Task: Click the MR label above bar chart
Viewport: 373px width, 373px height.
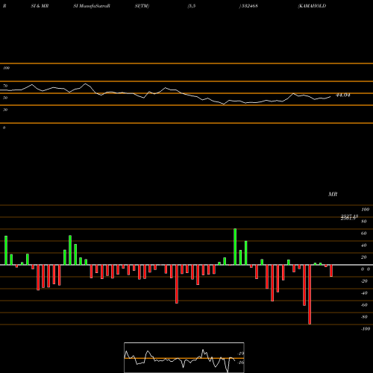Action: [333, 194]
